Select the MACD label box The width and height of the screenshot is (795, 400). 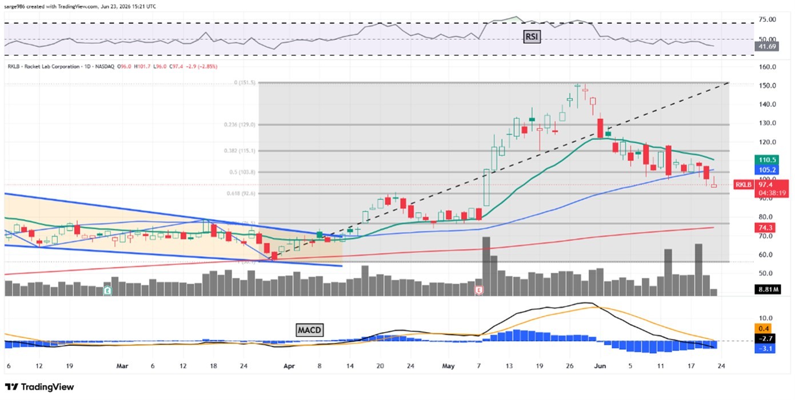[x=311, y=330]
